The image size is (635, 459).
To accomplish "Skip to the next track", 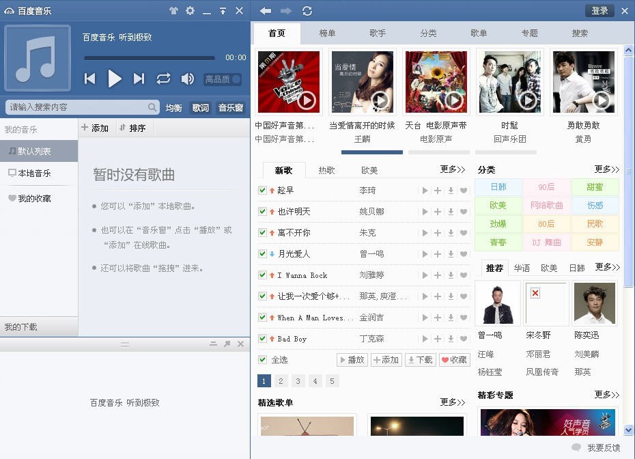I will click(139, 79).
